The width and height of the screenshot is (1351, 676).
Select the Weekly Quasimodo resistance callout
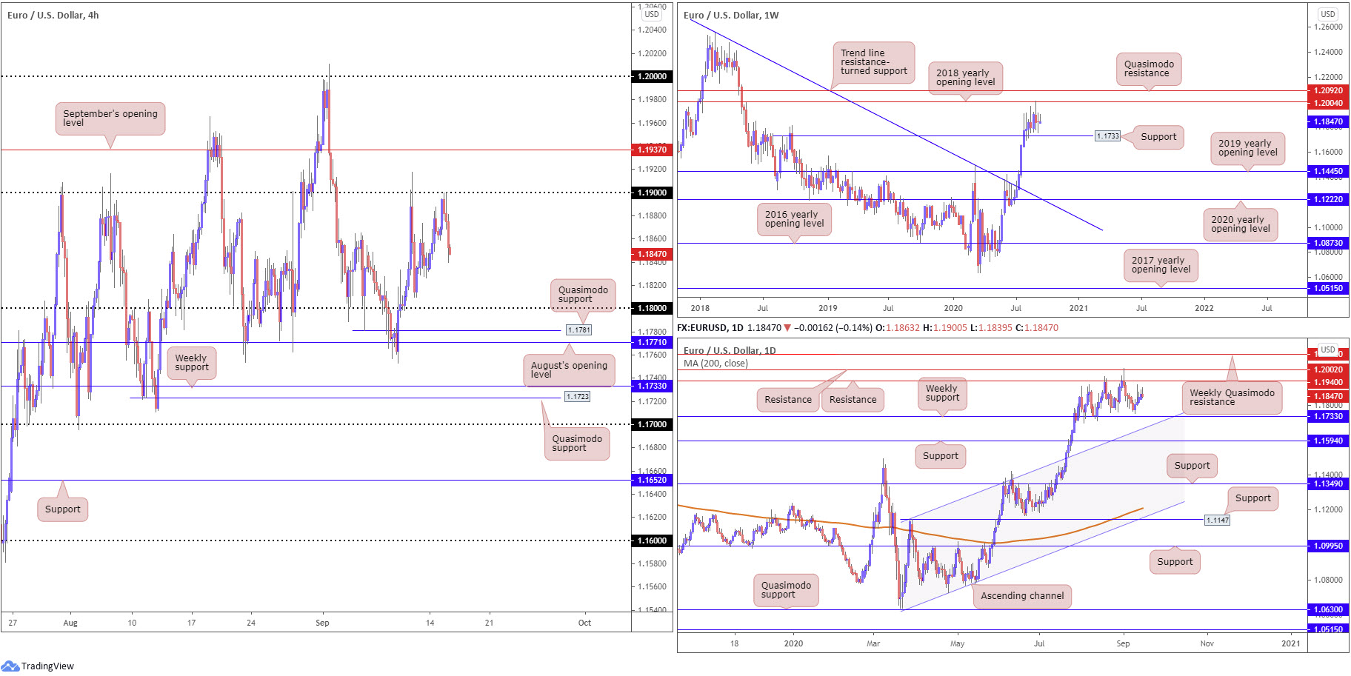[x=1232, y=398]
